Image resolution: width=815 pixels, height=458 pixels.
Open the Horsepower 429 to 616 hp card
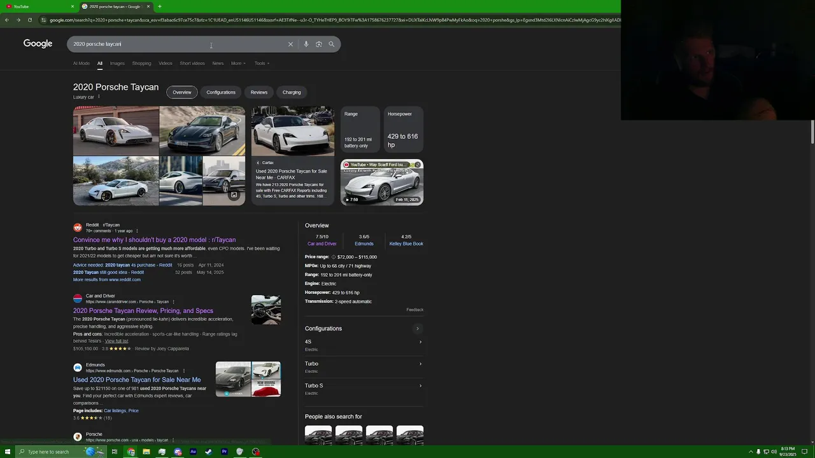(x=403, y=130)
